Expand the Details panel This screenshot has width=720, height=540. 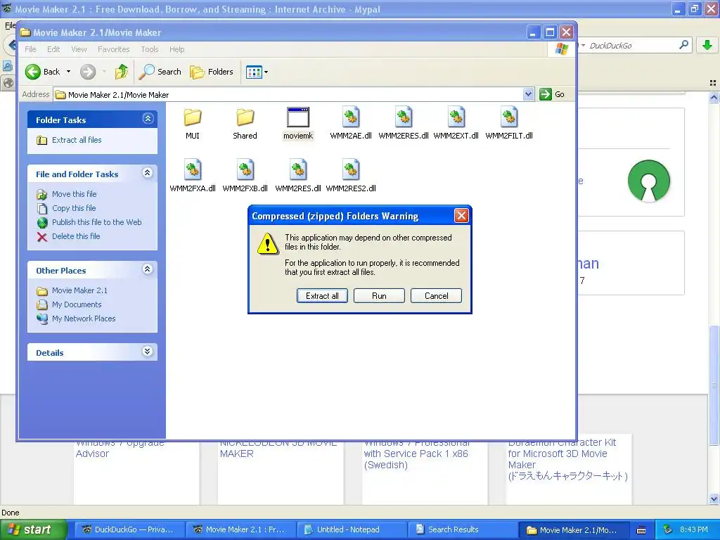[148, 352]
